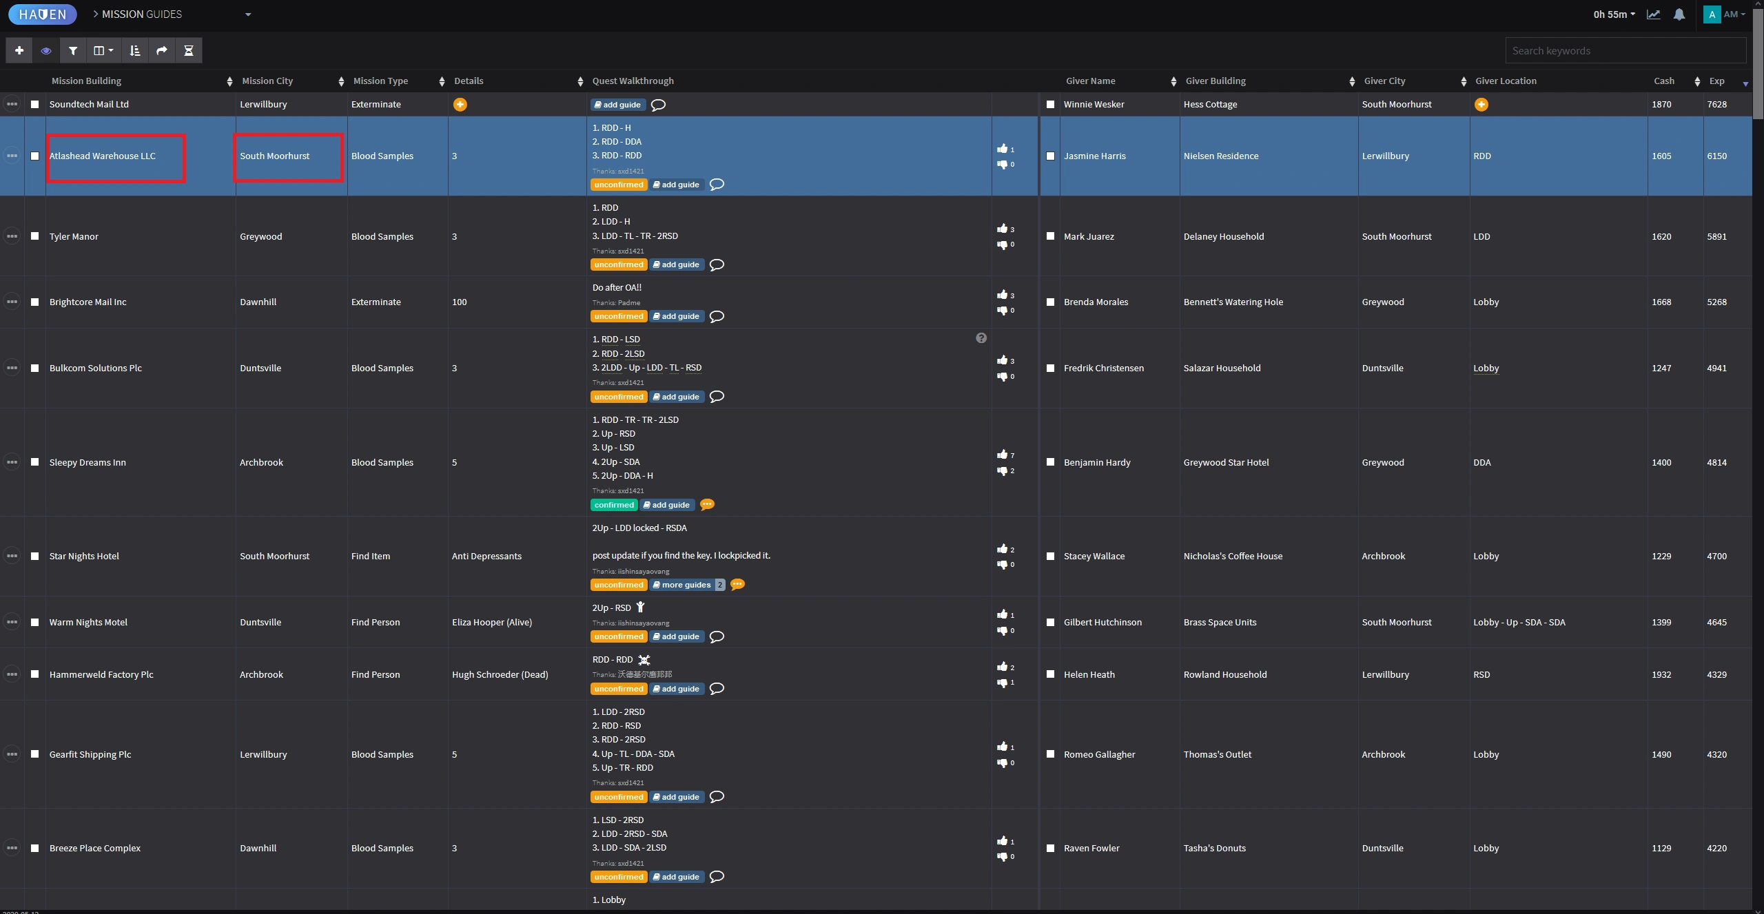Toggle the eye visibility toolbar button
1764x914 pixels.
coord(46,50)
